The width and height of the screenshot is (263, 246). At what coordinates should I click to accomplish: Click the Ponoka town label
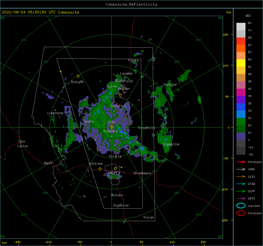133,60
